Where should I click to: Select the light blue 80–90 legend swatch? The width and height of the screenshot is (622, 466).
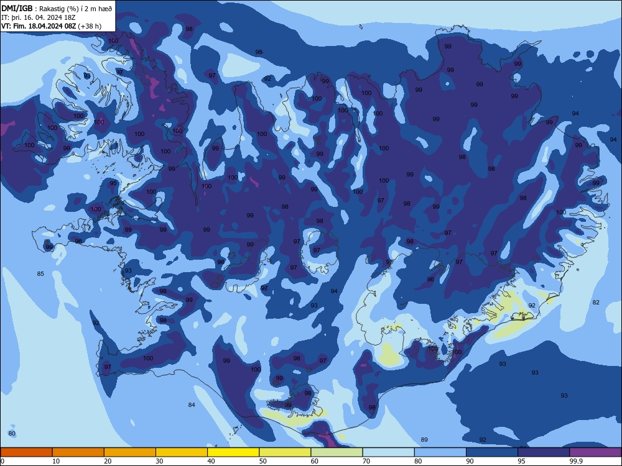click(x=440, y=452)
